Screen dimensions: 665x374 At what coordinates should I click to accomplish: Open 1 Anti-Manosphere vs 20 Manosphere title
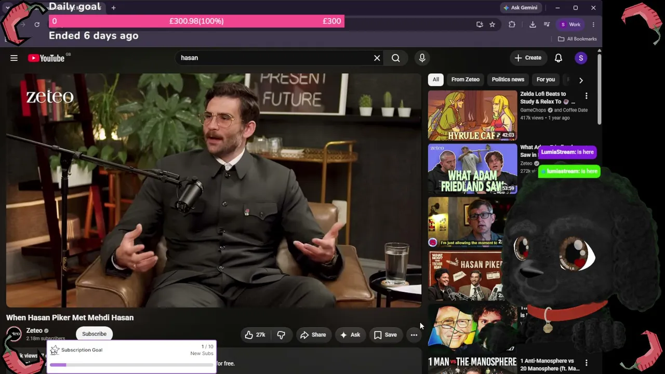(x=550, y=365)
